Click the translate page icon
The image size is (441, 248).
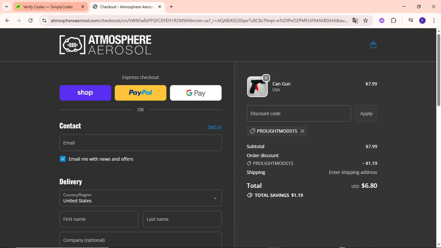[355, 21]
